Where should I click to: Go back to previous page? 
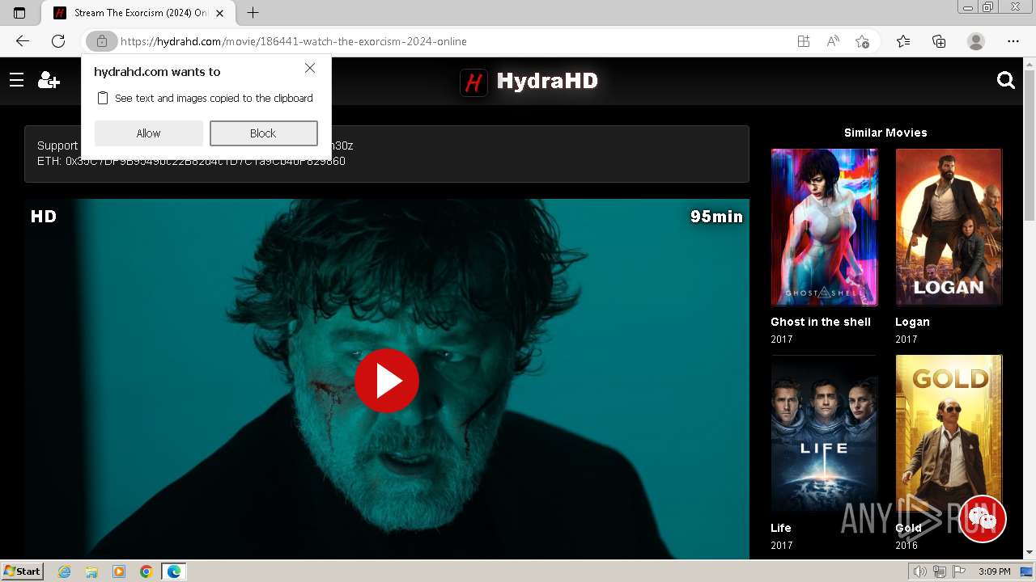click(x=23, y=41)
